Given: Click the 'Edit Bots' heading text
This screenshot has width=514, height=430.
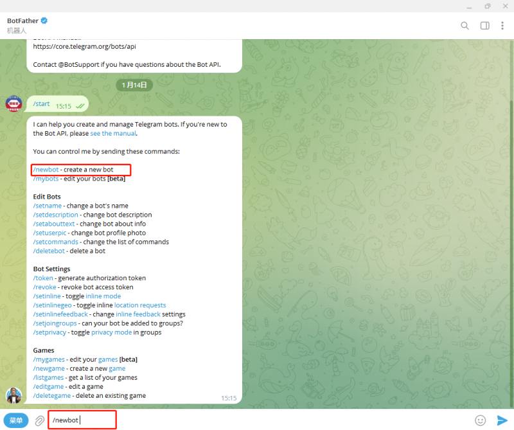Looking at the screenshot, I should pyautogui.click(x=47, y=197).
